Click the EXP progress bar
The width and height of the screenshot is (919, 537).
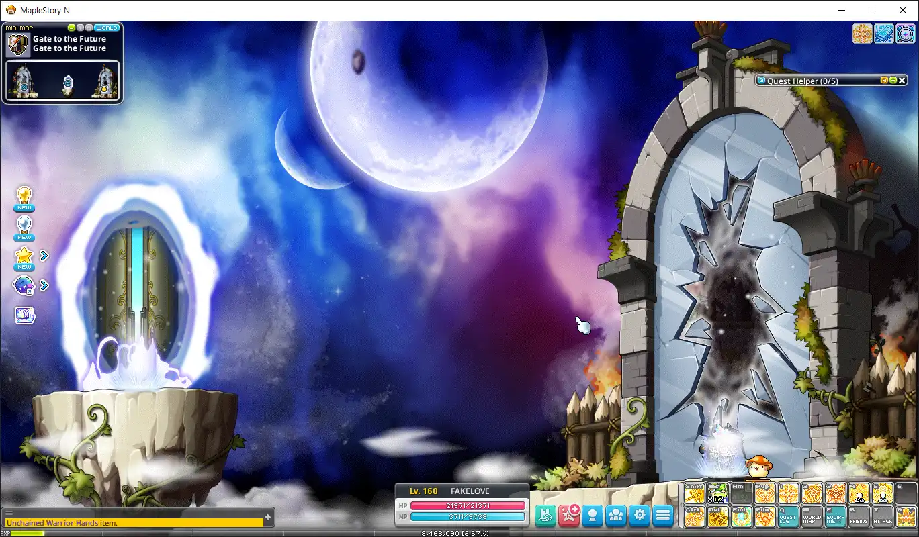pos(459,533)
